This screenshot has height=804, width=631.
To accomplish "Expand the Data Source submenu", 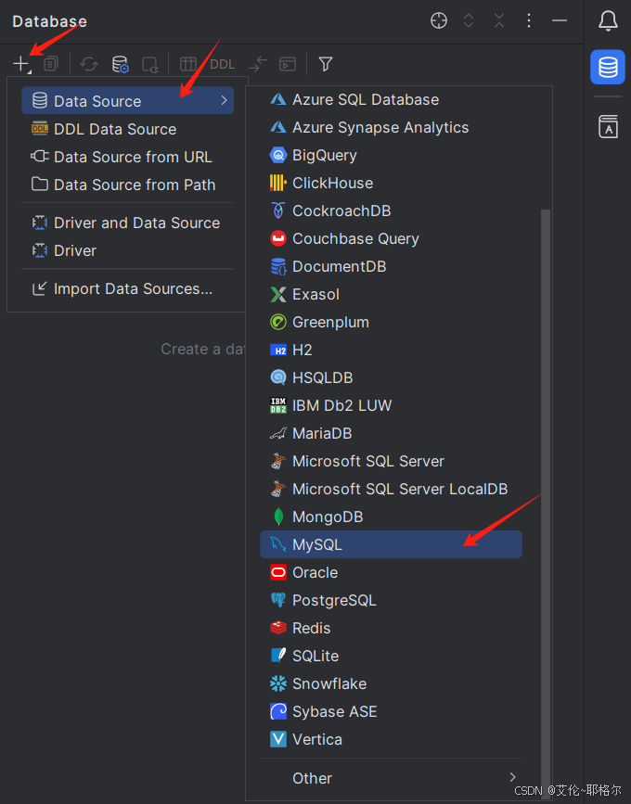I will click(128, 101).
